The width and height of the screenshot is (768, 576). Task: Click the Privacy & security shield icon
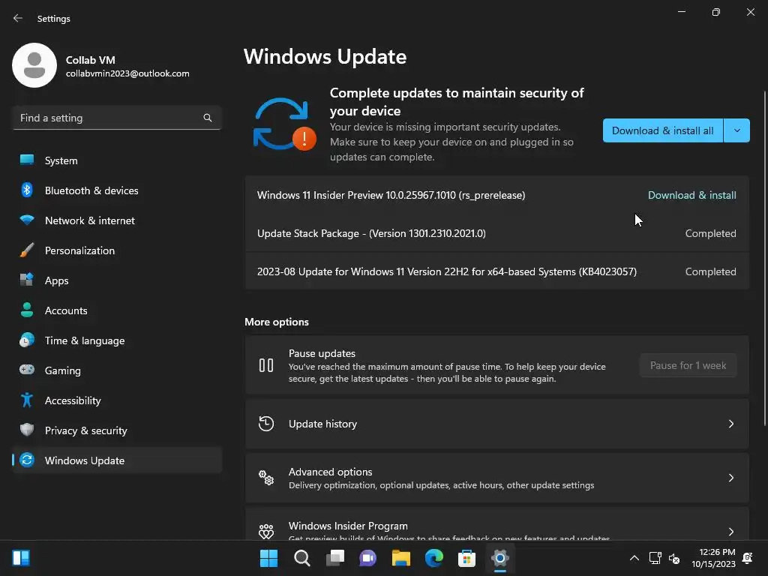tap(27, 430)
